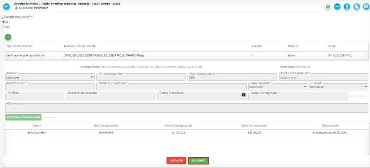Click the blue back arrow button
Image resolution: width=370 pixels, height=168 pixels.
point(6,6)
